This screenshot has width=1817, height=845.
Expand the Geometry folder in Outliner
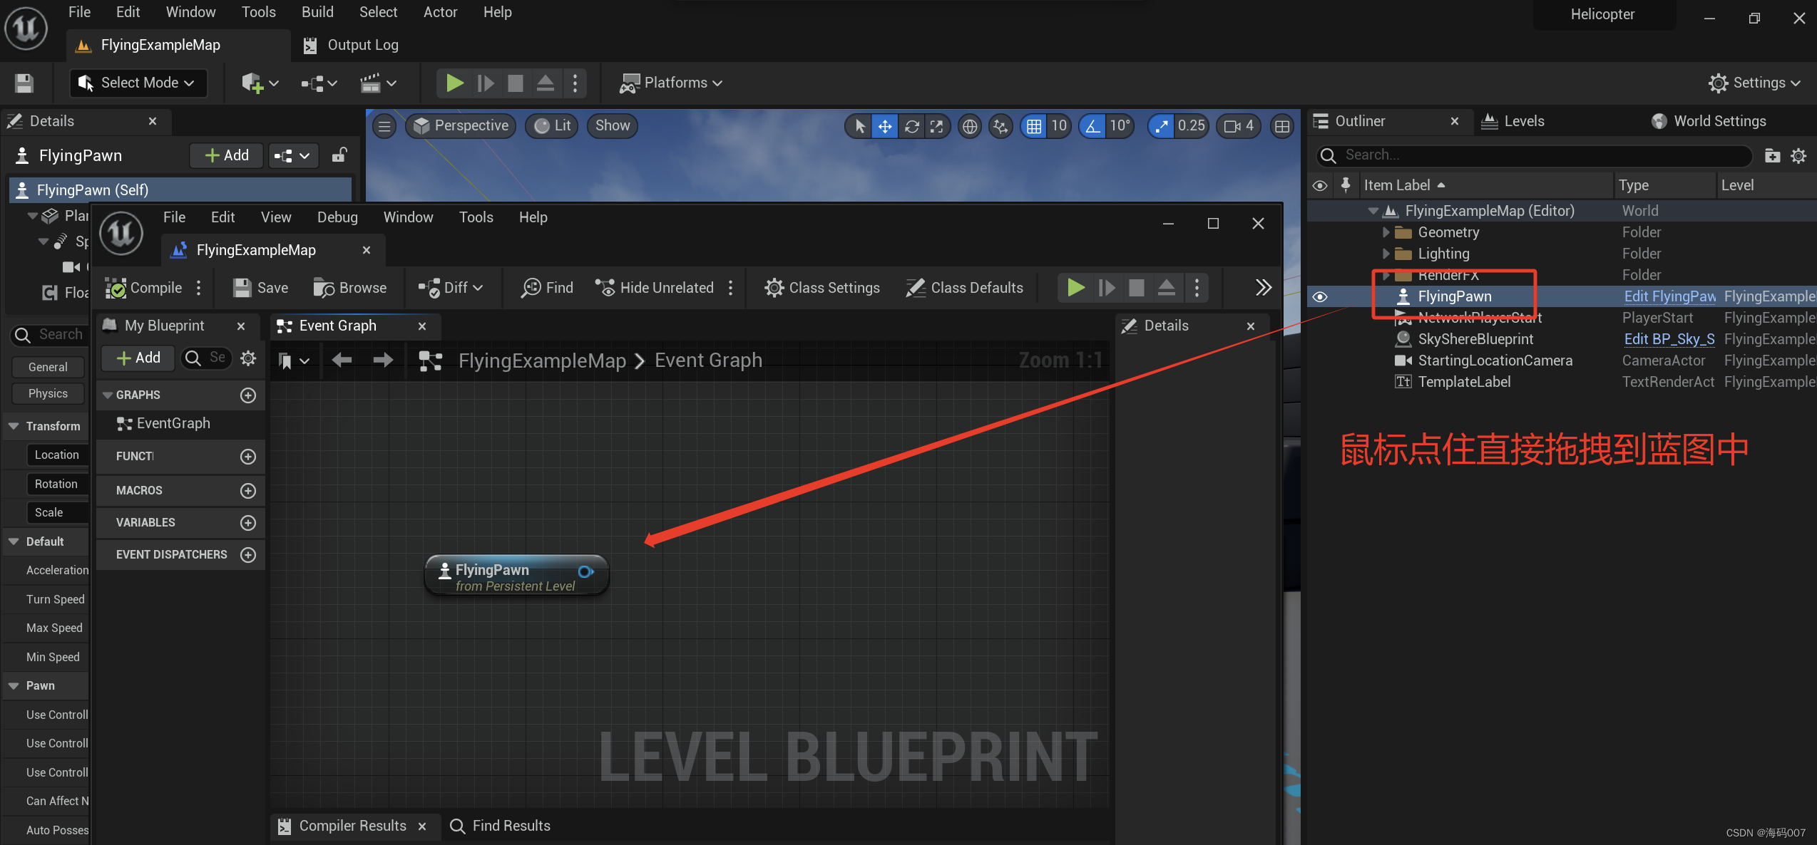coord(1386,232)
